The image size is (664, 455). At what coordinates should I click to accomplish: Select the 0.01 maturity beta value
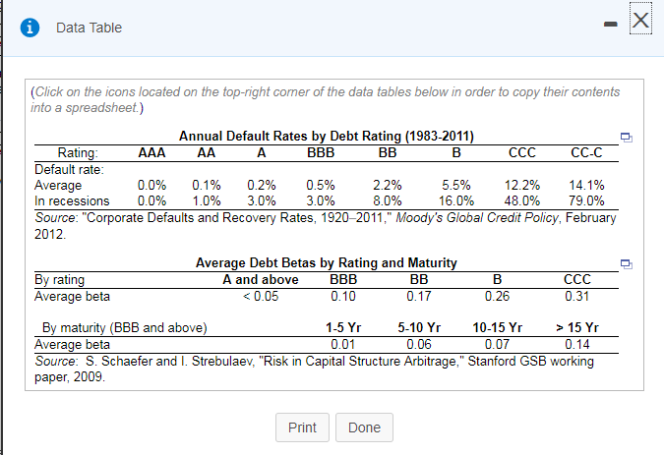tap(343, 344)
